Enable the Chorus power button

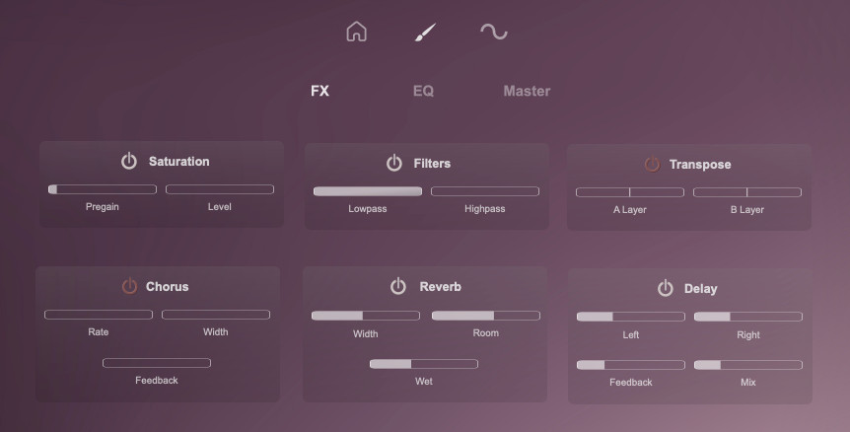coord(129,287)
